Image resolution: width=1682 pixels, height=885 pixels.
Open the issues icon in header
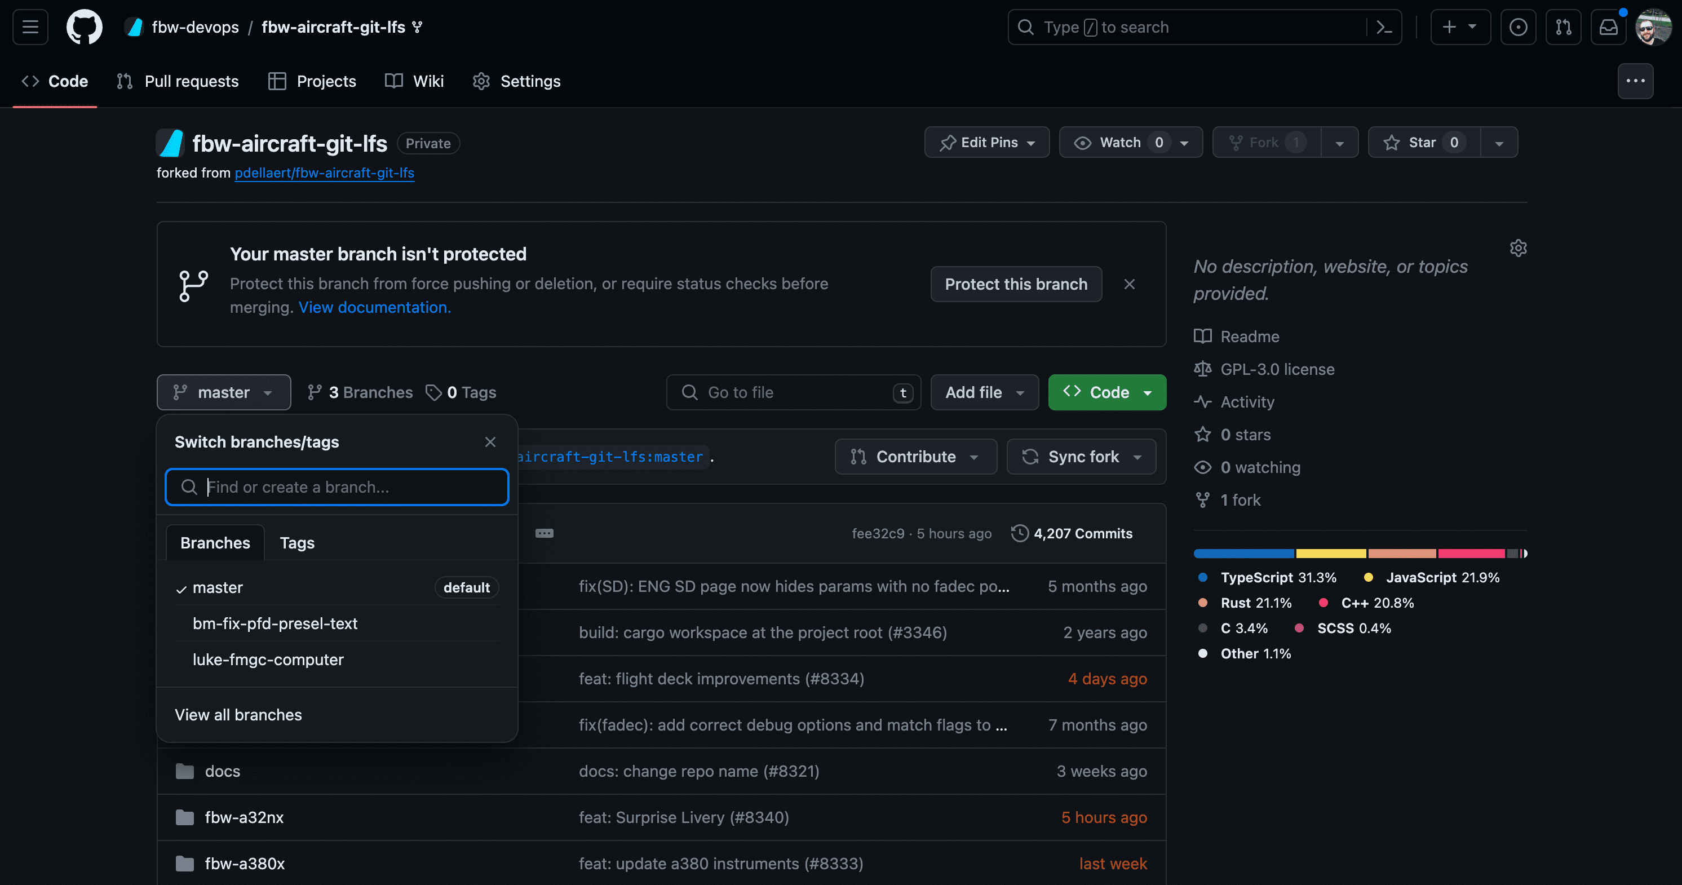point(1518,27)
